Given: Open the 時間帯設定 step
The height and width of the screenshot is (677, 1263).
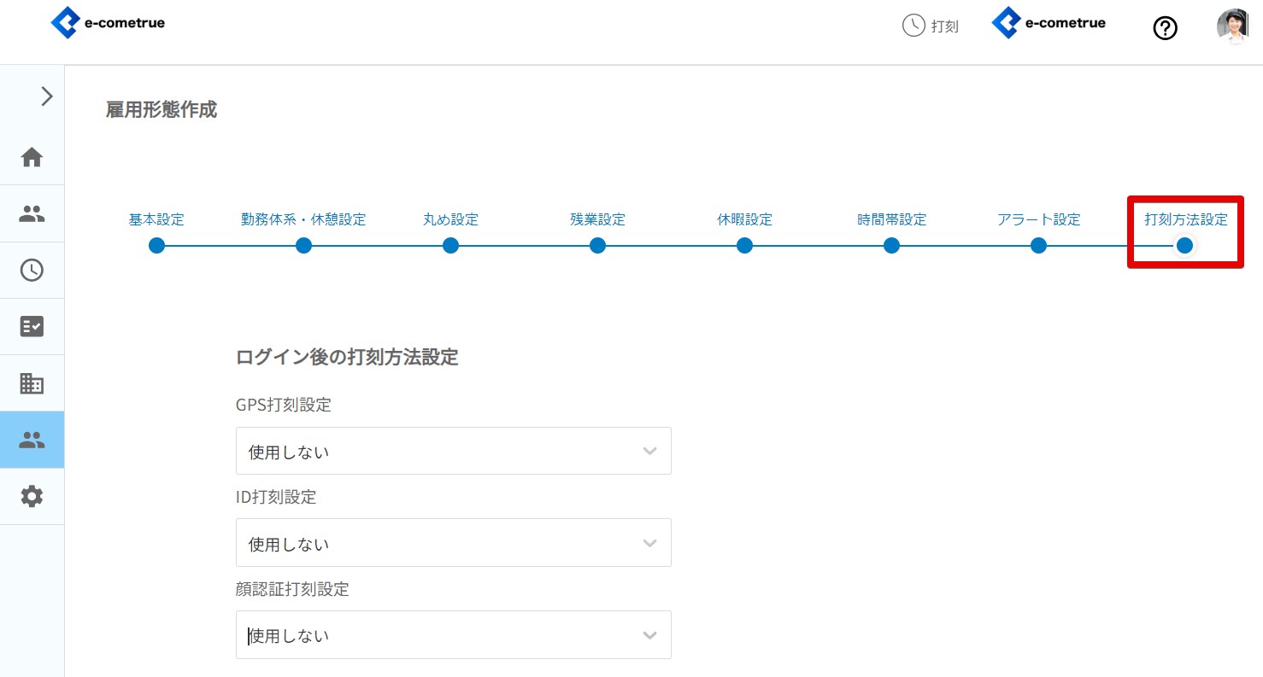Looking at the screenshot, I should (891, 246).
